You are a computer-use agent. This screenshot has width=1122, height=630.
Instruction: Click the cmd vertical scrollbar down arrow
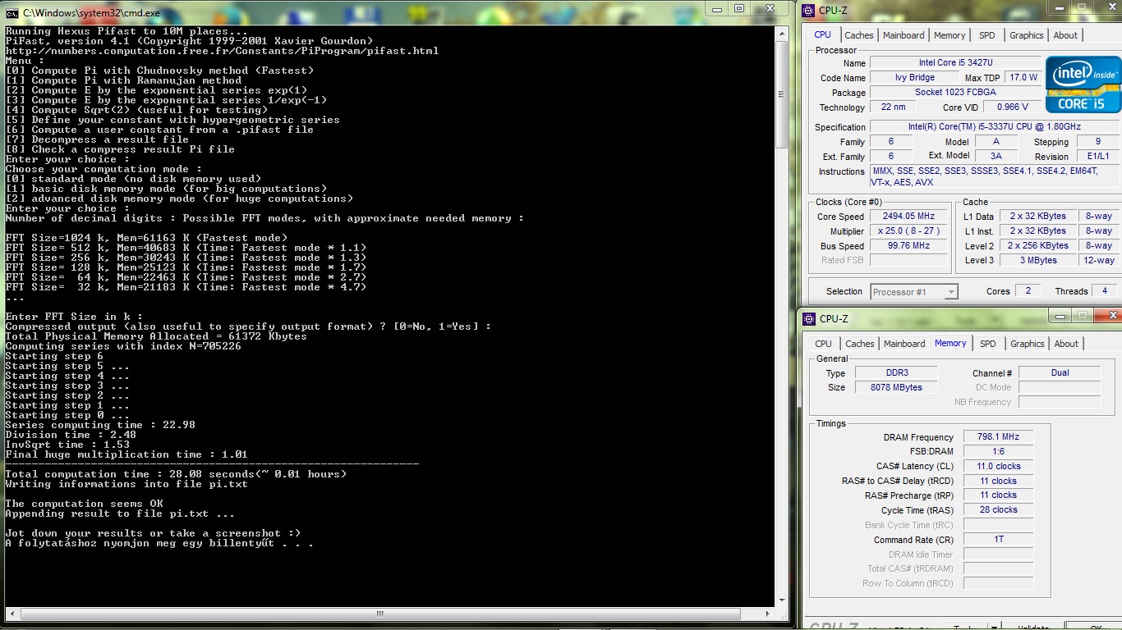pyautogui.click(x=782, y=600)
